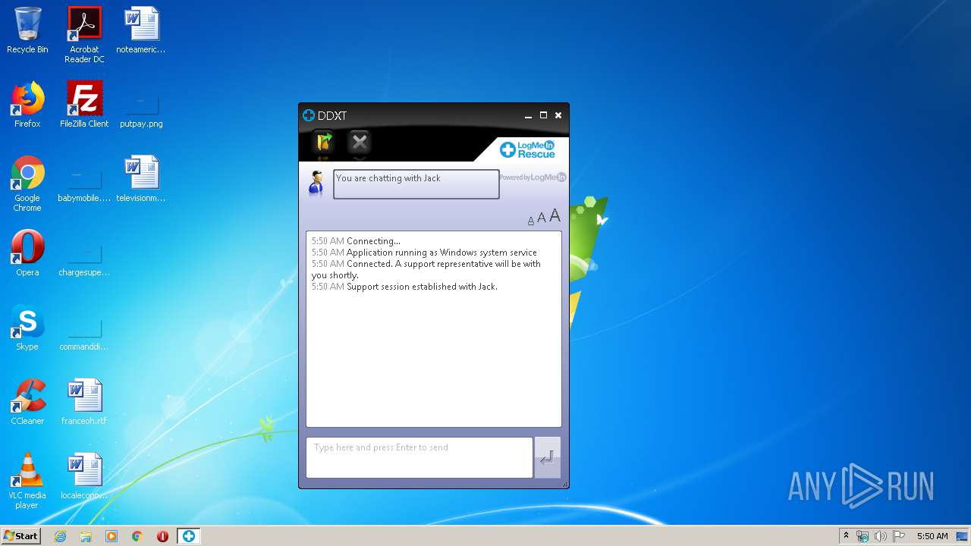This screenshot has width=971, height=546.
Task: Select the small font size A
Action: pyautogui.click(x=531, y=221)
